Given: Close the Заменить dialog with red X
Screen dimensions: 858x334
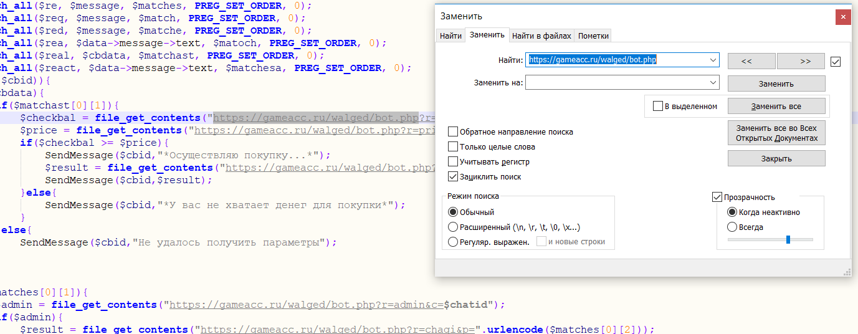Looking at the screenshot, I should coord(844,16).
